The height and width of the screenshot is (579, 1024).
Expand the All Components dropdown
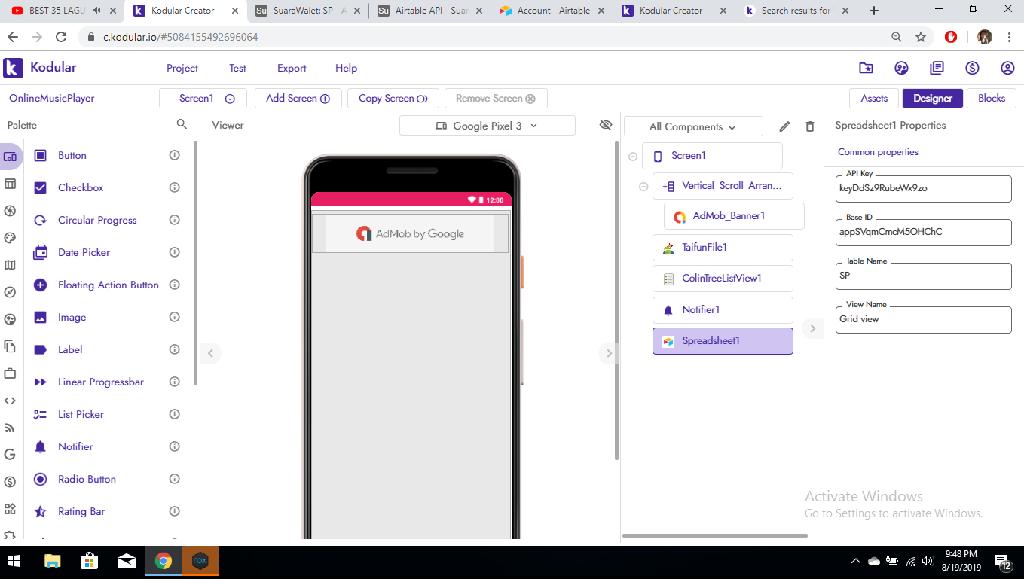(x=692, y=126)
